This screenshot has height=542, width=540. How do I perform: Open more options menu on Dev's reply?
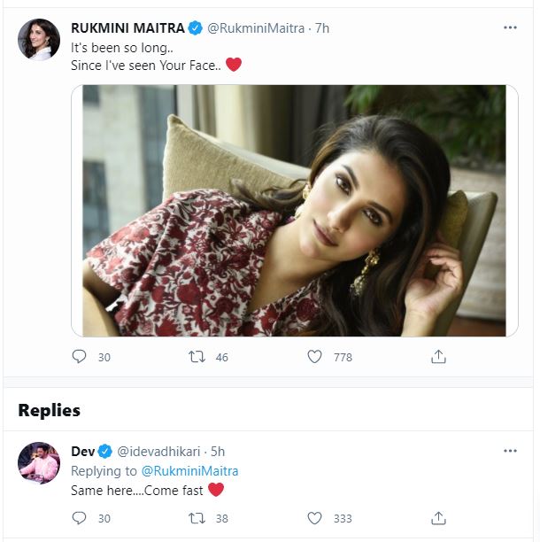pyautogui.click(x=510, y=451)
